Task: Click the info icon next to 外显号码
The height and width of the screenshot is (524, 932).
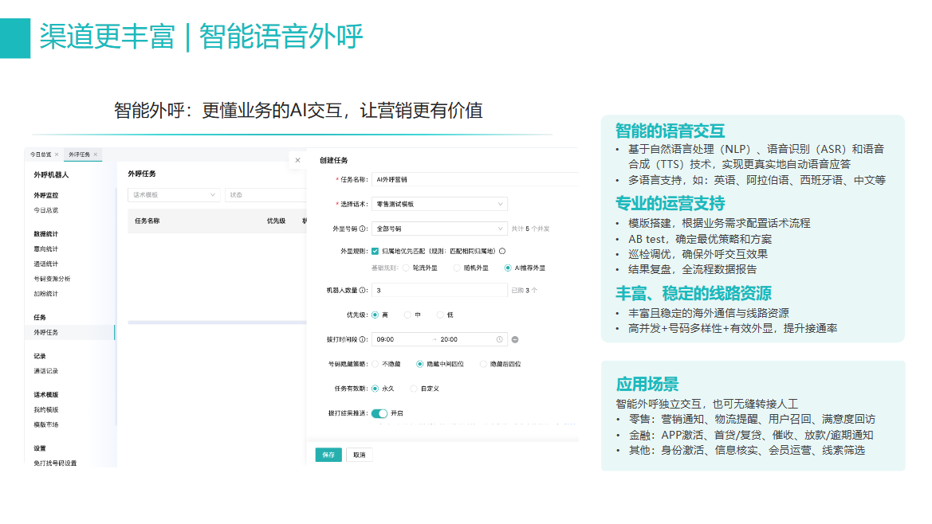Action: point(363,229)
